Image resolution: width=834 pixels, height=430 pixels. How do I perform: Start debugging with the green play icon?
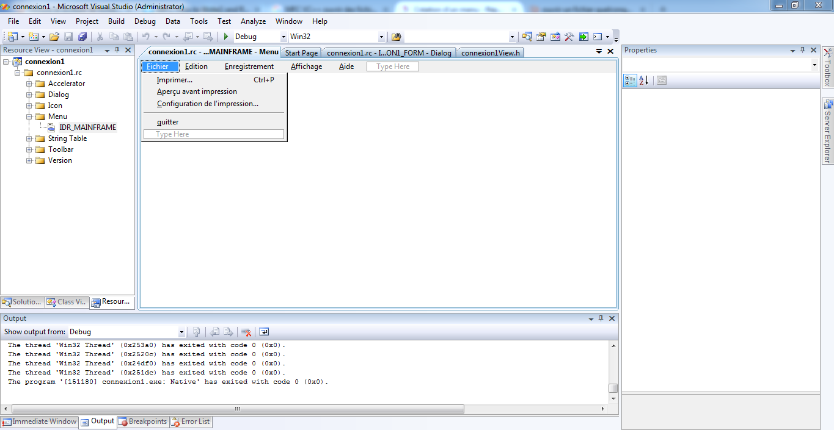pos(226,37)
